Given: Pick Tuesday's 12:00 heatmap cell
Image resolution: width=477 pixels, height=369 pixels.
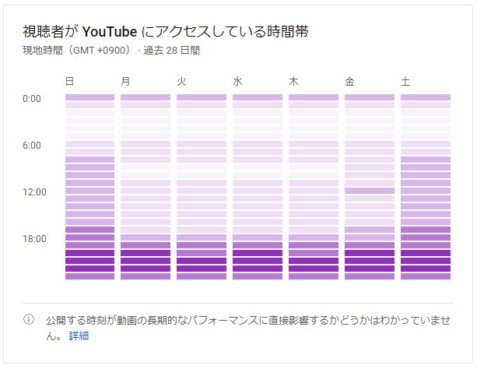Looking at the screenshot, I should pos(202,191).
